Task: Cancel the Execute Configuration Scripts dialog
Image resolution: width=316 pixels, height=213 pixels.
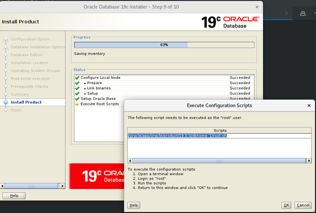Action: pyautogui.click(x=303, y=205)
